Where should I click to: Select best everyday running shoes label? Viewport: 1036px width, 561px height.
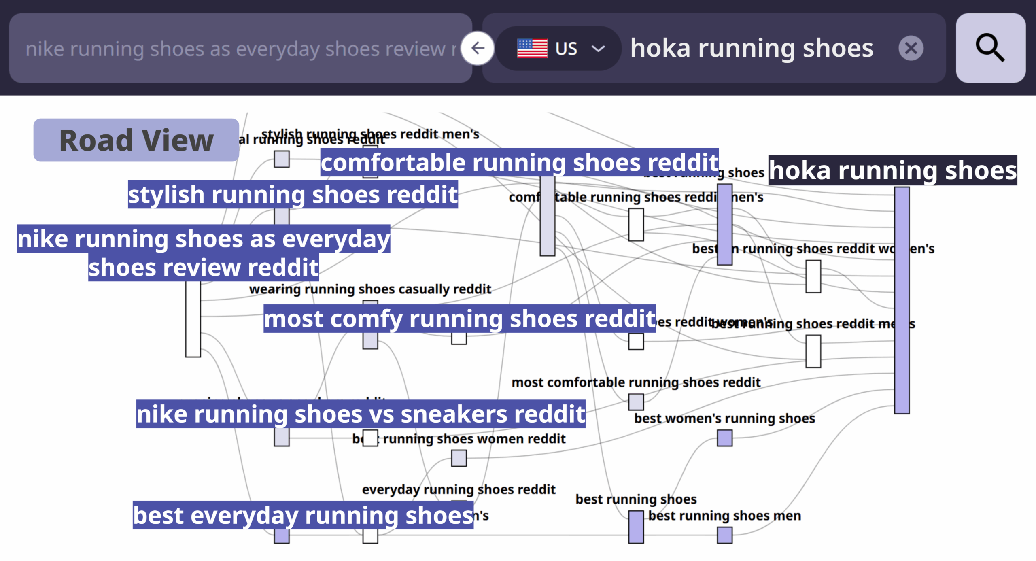[303, 515]
